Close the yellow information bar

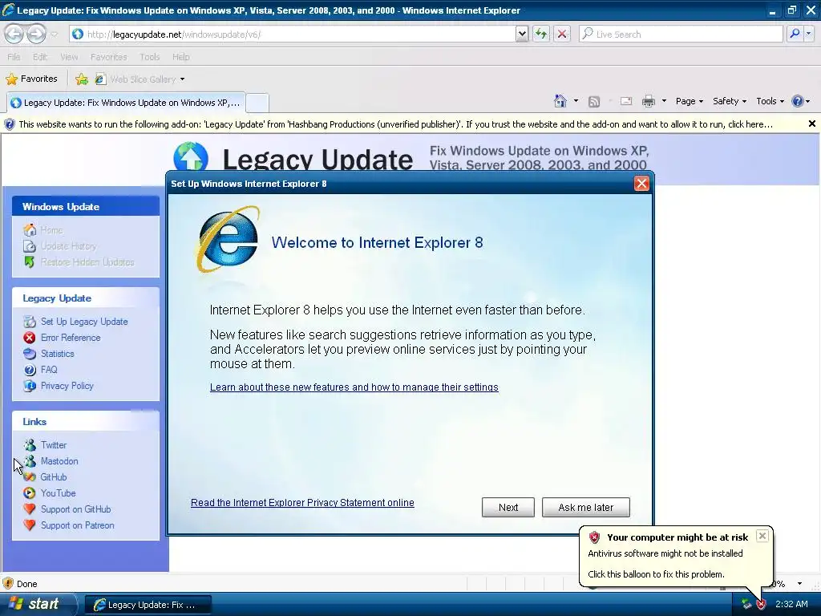[811, 124]
